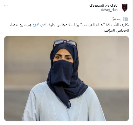Viewport: 133px width, 125px height.
Task: Click the document emoji before رسميًا
Action: [x=126, y=19]
